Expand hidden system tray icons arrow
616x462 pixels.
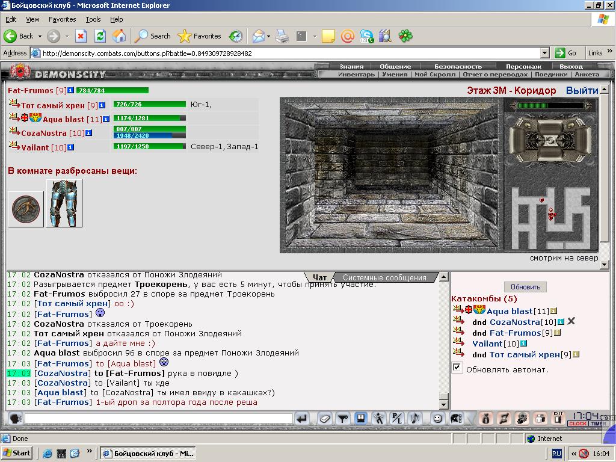pos(573,454)
